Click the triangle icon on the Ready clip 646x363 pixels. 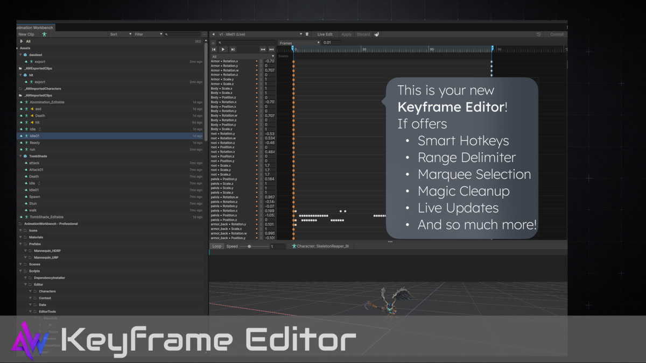coord(21,143)
